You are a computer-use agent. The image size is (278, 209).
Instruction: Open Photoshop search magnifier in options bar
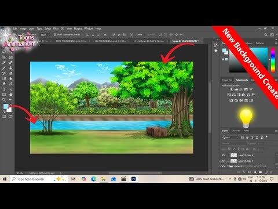pyautogui.click(x=266, y=35)
